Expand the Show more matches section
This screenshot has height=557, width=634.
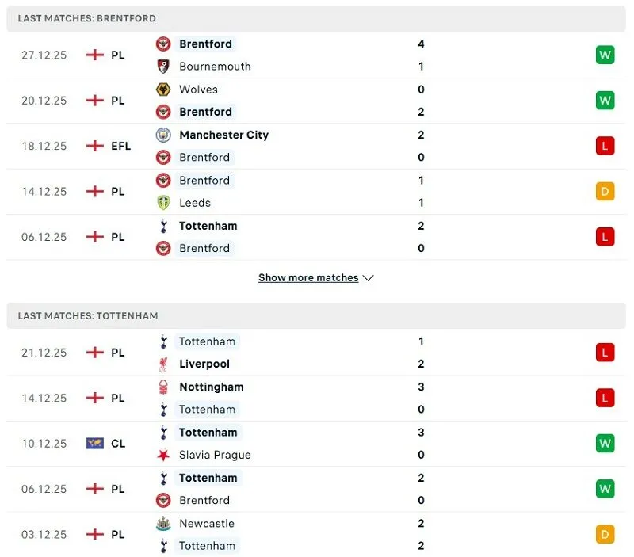pos(309,277)
